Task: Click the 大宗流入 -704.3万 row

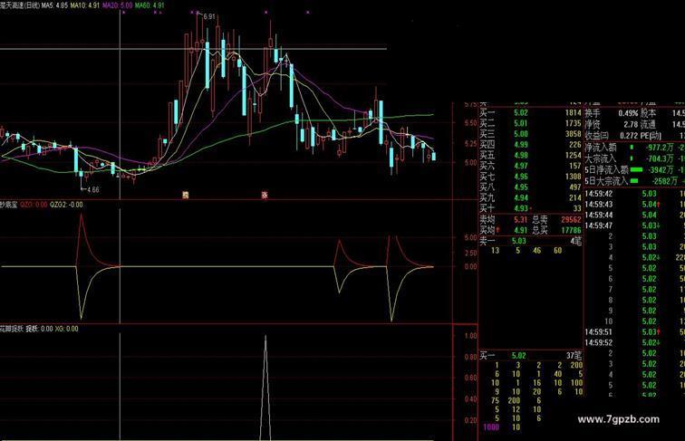Action: 634,158
